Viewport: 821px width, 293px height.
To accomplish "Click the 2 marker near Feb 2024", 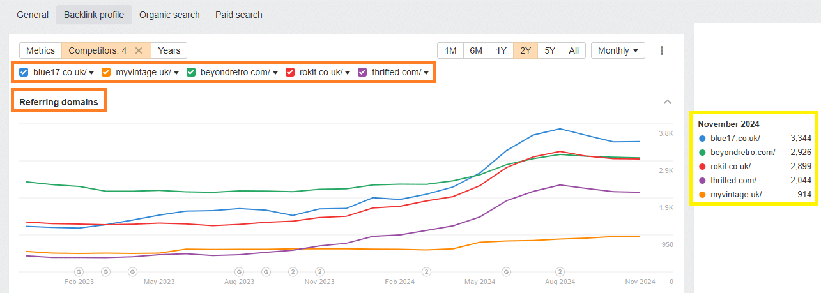I will [x=426, y=271].
